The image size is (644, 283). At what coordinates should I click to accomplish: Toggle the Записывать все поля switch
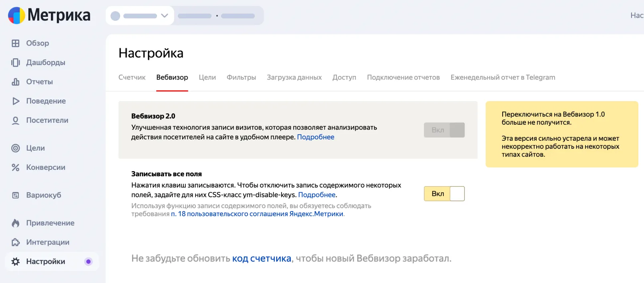(444, 193)
